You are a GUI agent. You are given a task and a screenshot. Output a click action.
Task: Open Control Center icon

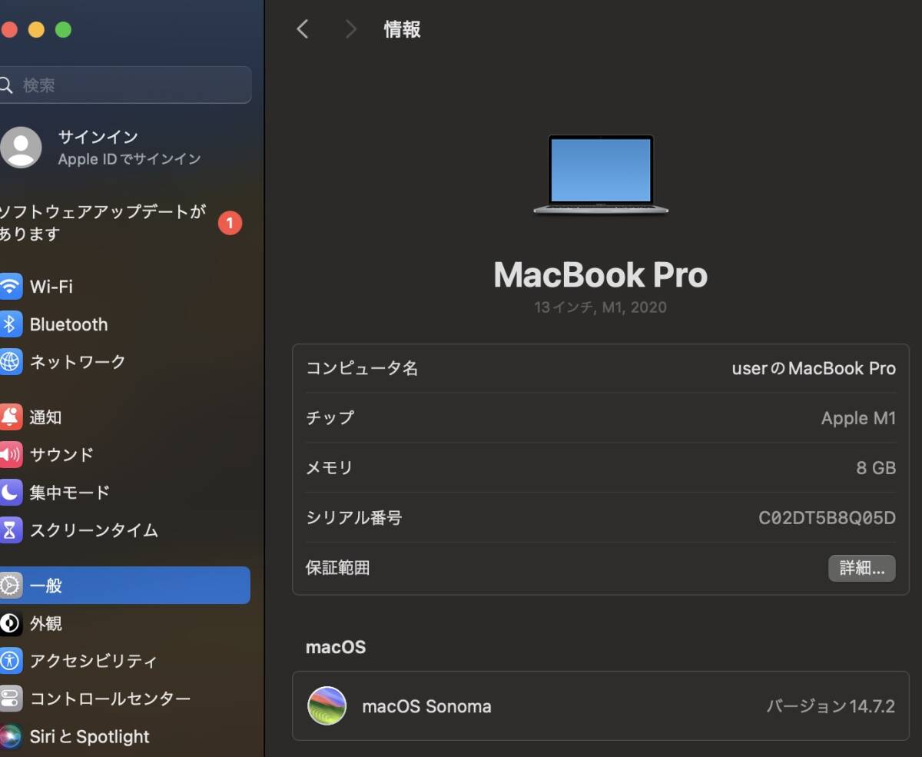click(x=10, y=699)
